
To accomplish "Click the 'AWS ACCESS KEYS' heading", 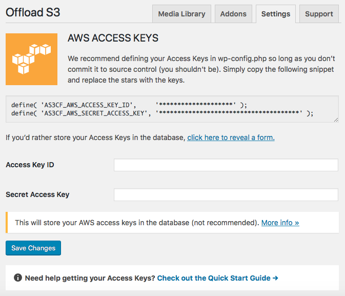I will point(113,38).
